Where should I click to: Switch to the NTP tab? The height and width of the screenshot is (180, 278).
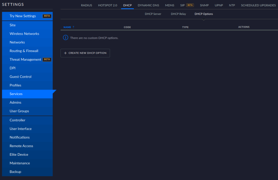pos(232,5)
